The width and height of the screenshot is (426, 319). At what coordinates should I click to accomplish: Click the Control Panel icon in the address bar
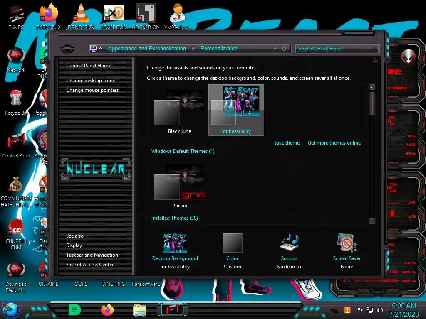94,48
